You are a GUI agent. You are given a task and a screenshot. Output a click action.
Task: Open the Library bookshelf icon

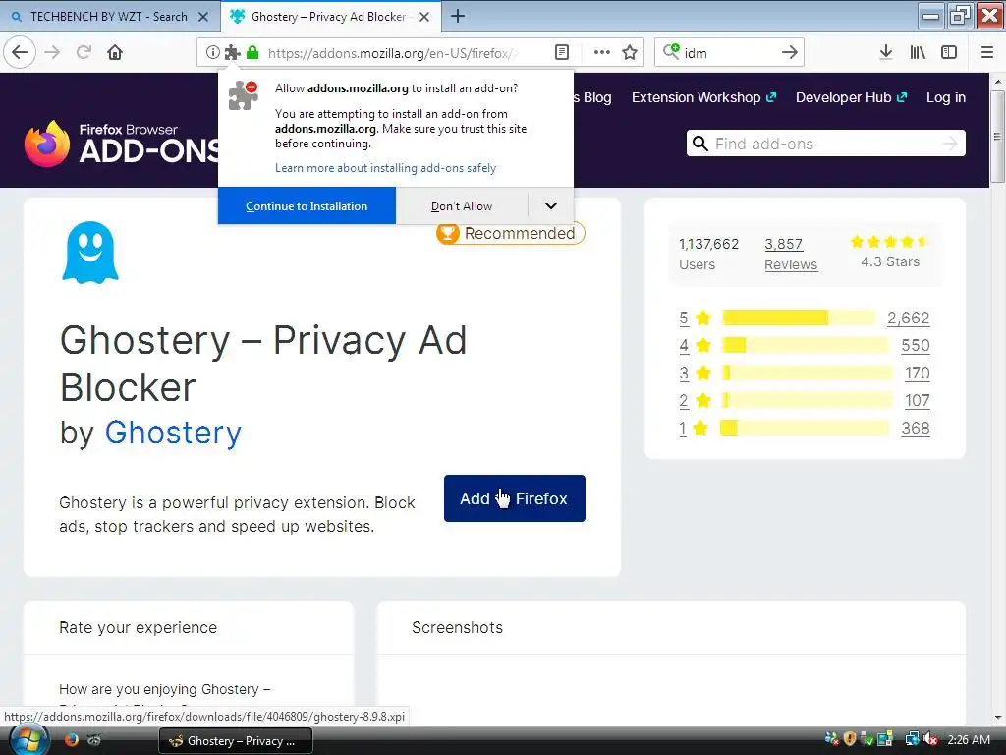[x=918, y=53]
